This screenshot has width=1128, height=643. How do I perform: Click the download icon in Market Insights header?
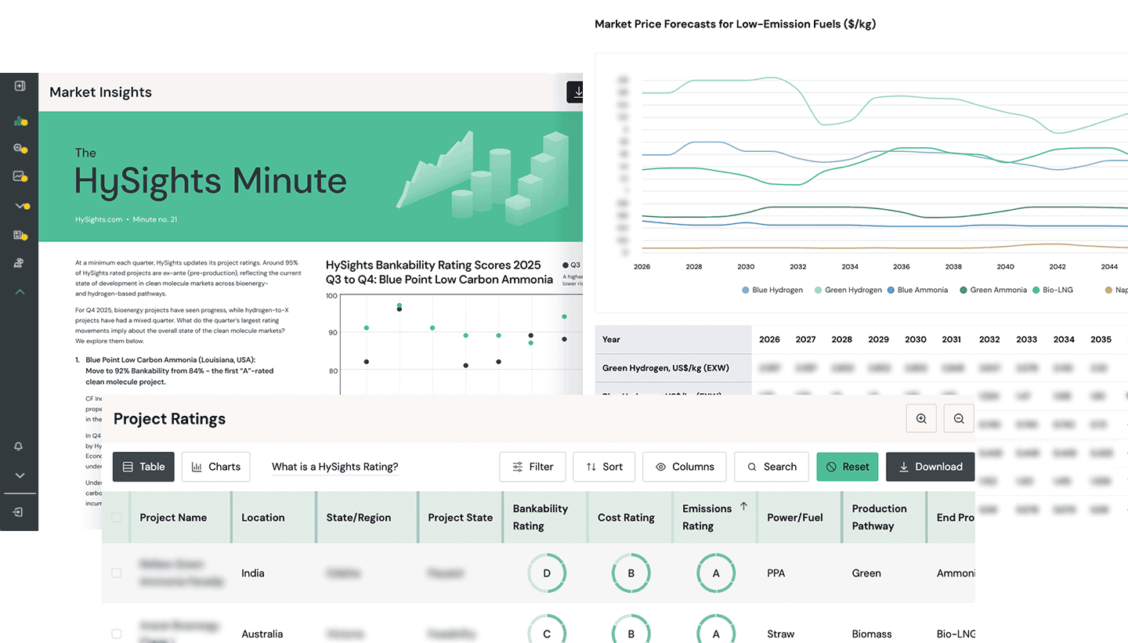tap(578, 92)
